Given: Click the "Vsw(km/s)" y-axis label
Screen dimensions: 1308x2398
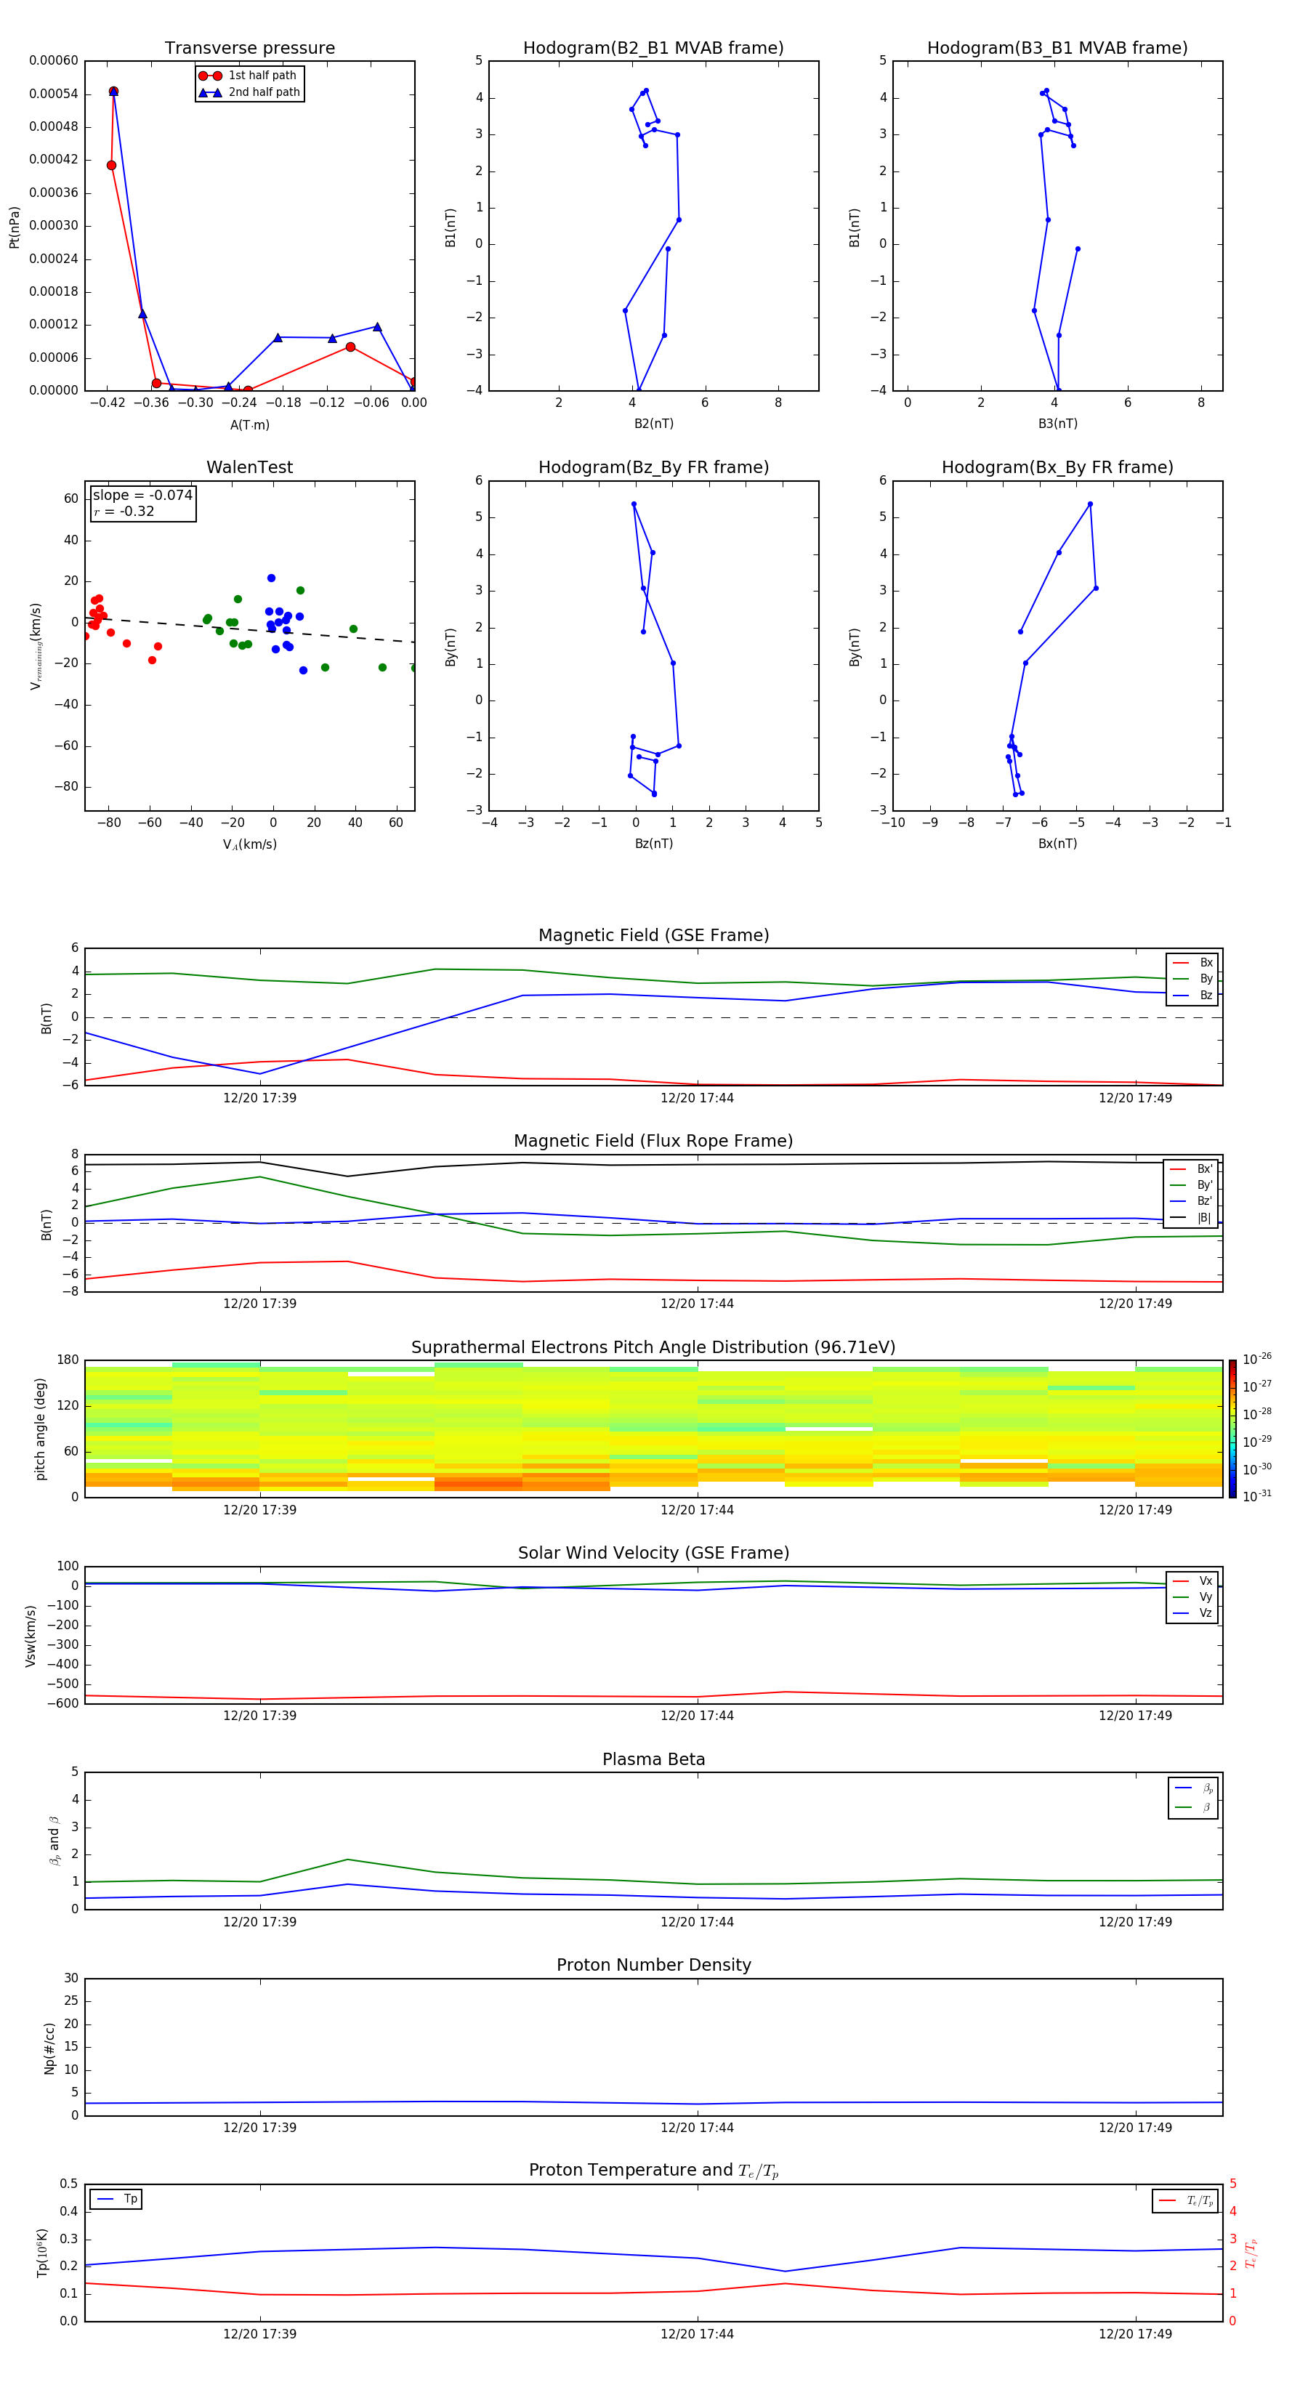Looking at the screenshot, I should [x=30, y=1636].
